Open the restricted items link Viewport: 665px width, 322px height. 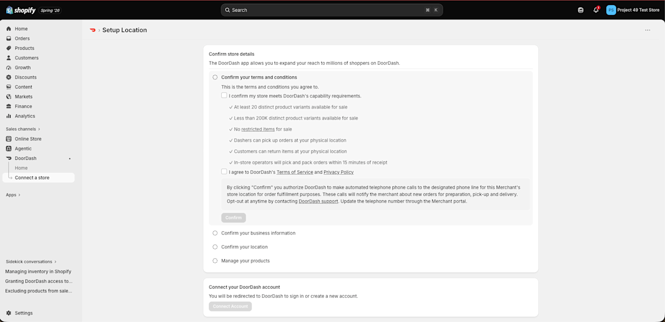point(258,129)
